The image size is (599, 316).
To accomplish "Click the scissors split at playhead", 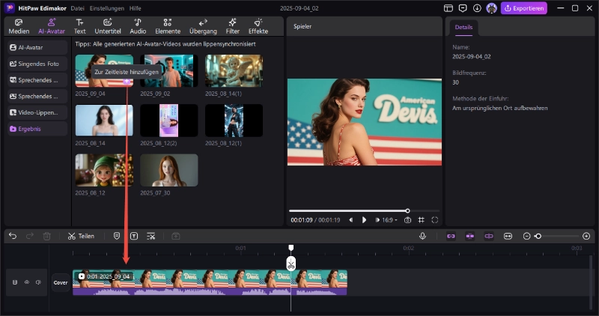I will 291,264.
